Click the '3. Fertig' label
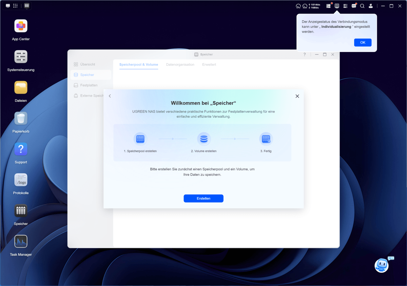Screen dimensions: 407x286 tap(266, 151)
